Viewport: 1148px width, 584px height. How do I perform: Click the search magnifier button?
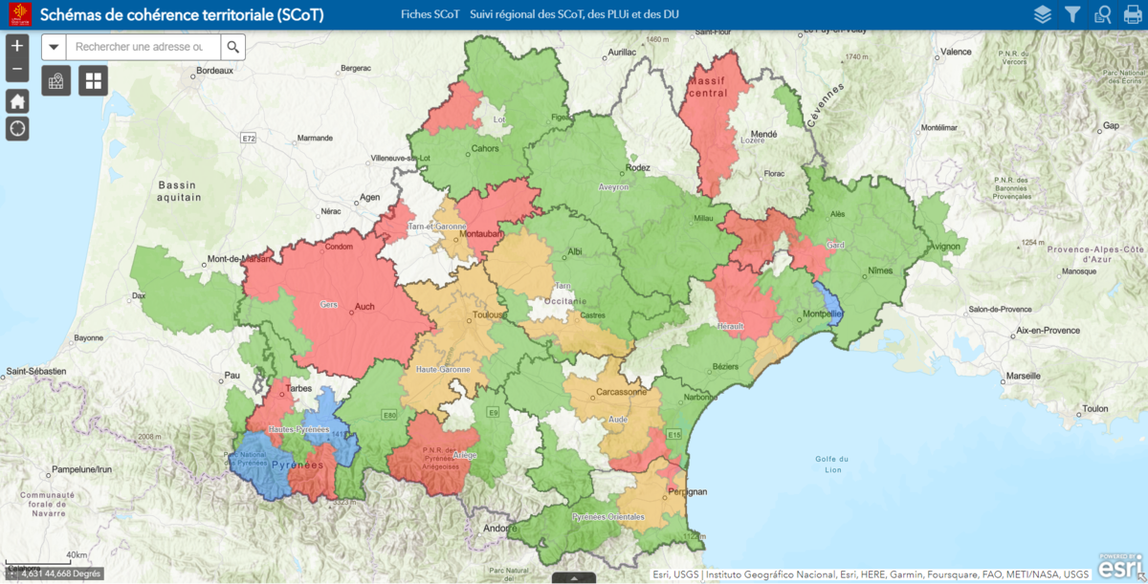[232, 47]
